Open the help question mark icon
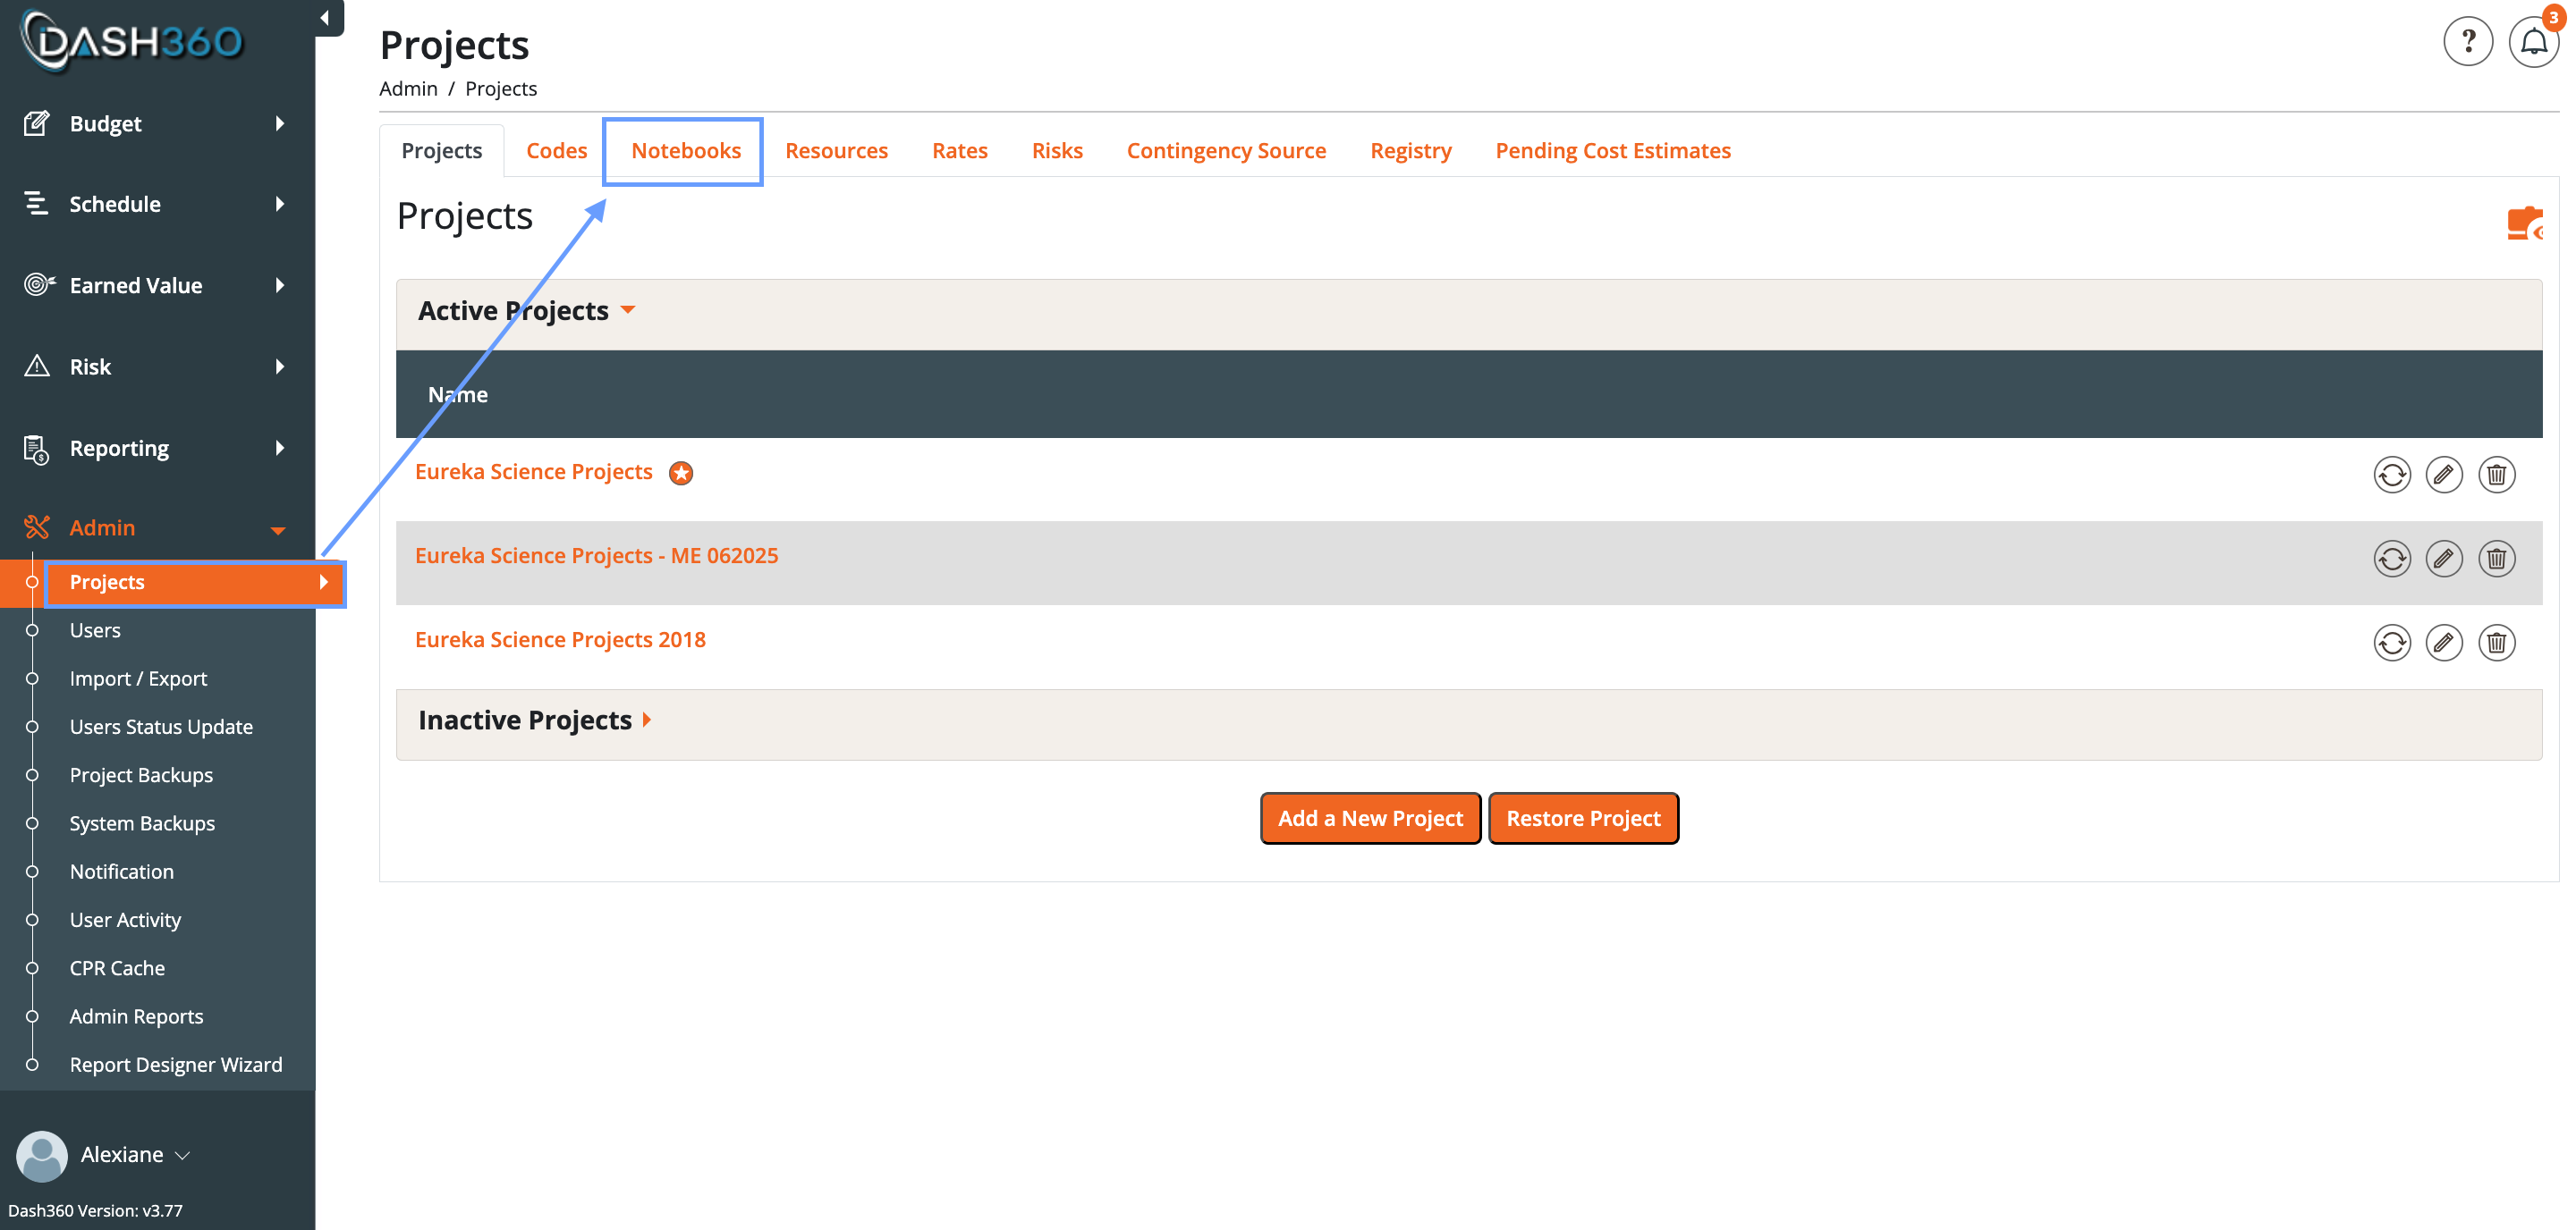This screenshot has width=2576, height=1230. [x=2467, y=42]
